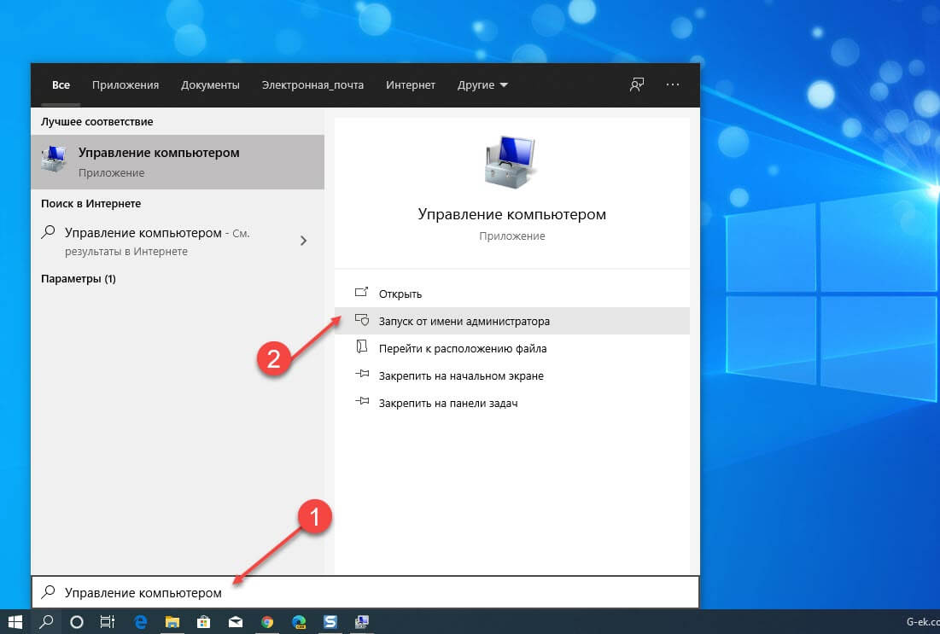Image resolution: width=940 pixels, height=634 pixels.
Task: Click Computer Management icon on taskbar
Action: click(x=361, y=622)
